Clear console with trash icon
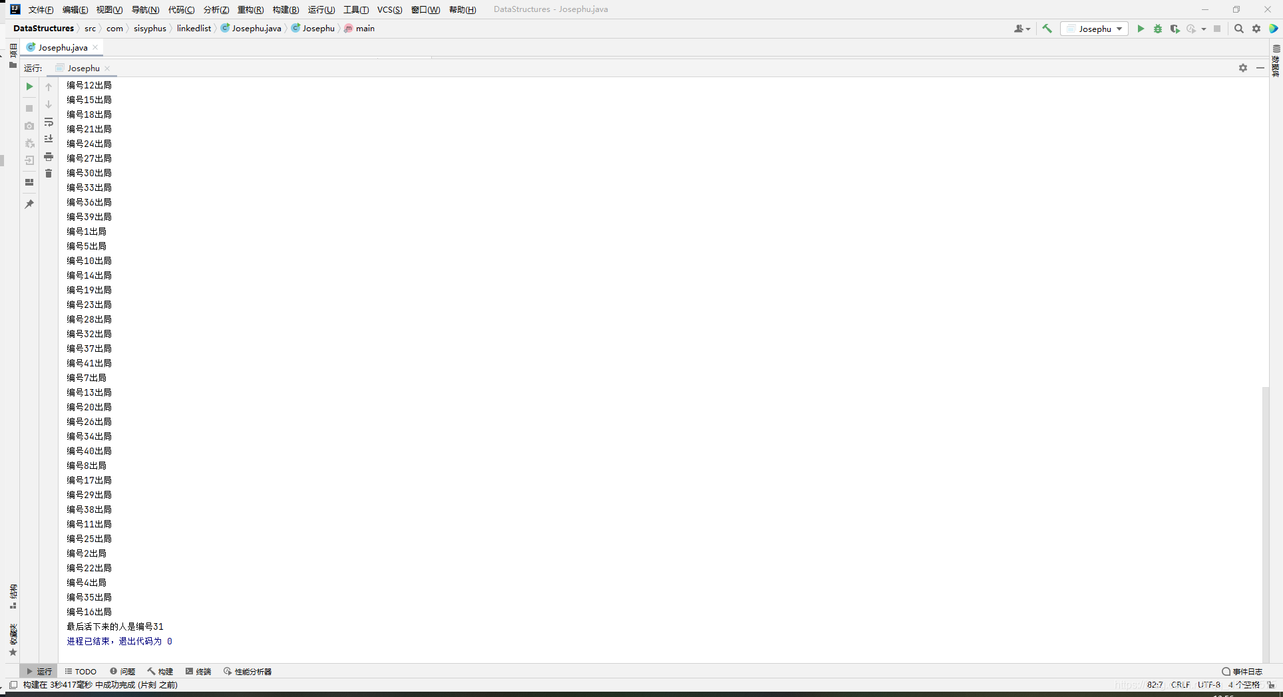This screenshot has height=697, width=1283. coord(49,174)
